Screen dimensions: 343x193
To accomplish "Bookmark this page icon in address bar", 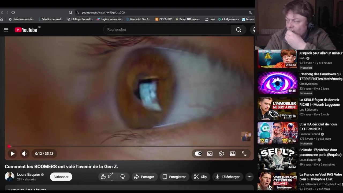I will tap(70, 13).
